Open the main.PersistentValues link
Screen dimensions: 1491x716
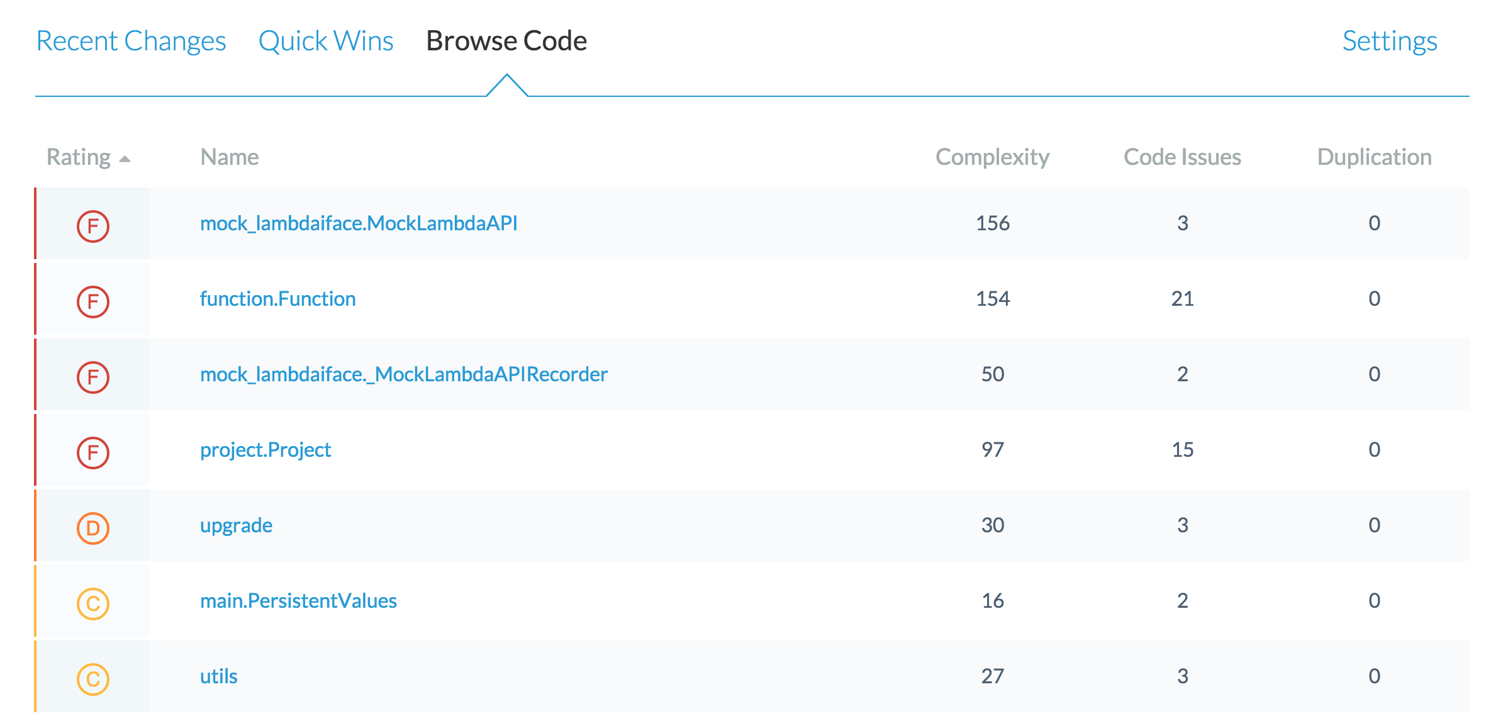(x=298, y=601)
